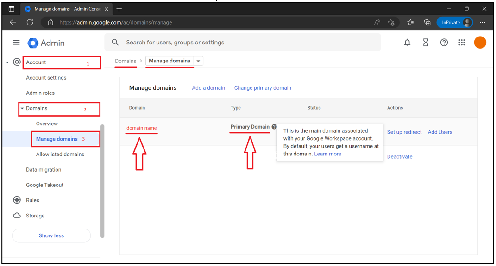Close the Manage domains browser tab

[107, 9]
